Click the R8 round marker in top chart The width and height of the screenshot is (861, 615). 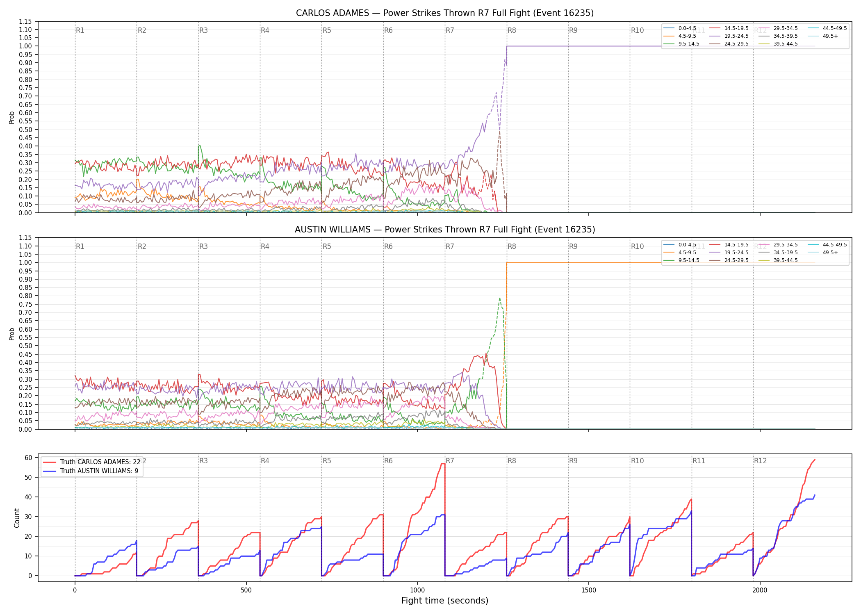tap(512, 30)
